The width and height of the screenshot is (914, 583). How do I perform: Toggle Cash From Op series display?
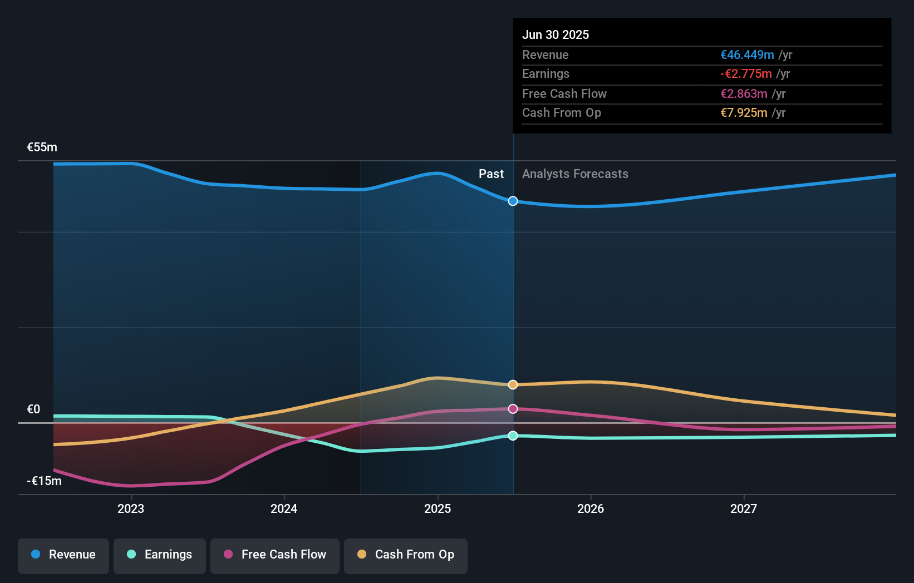coord(405,555)
